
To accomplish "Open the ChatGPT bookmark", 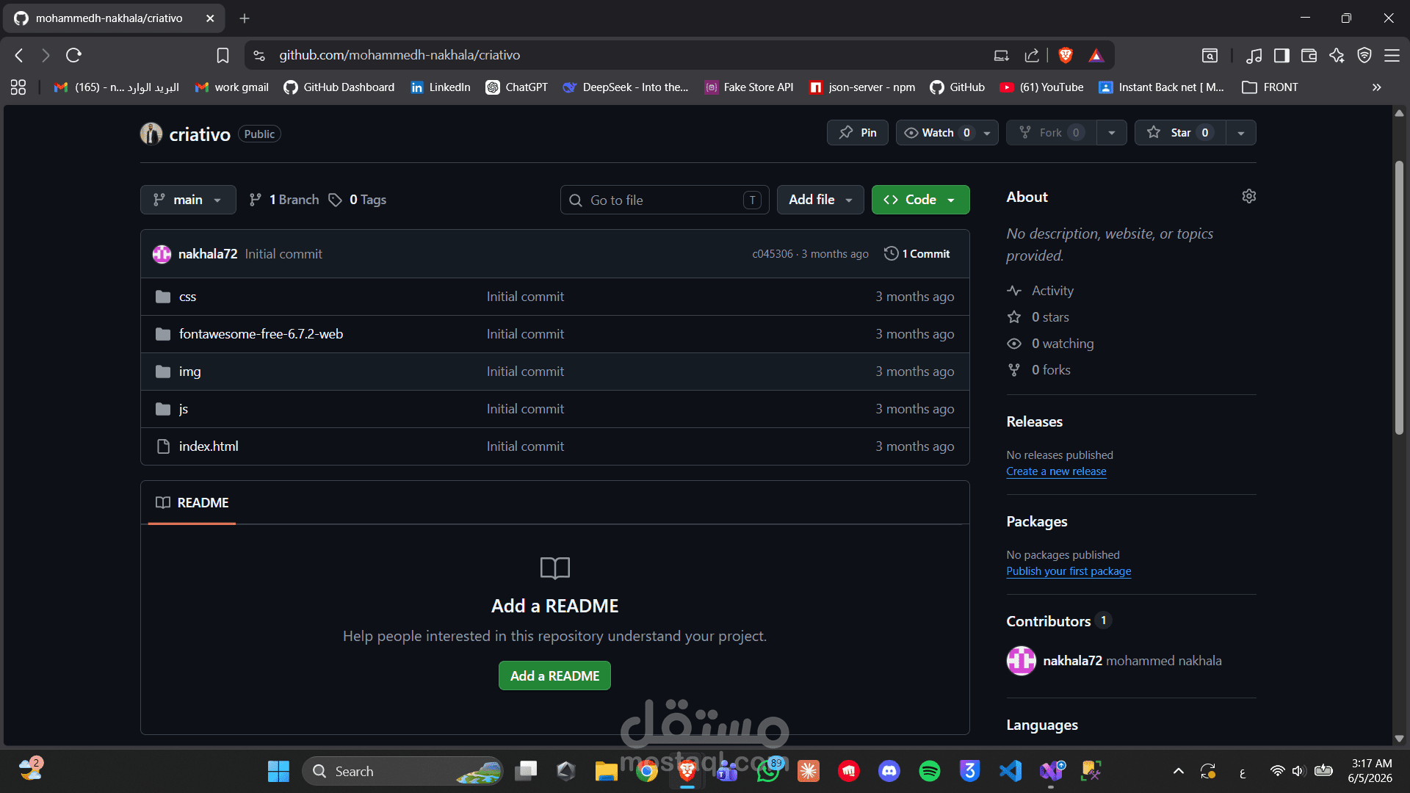I will [x=517, y=87].
